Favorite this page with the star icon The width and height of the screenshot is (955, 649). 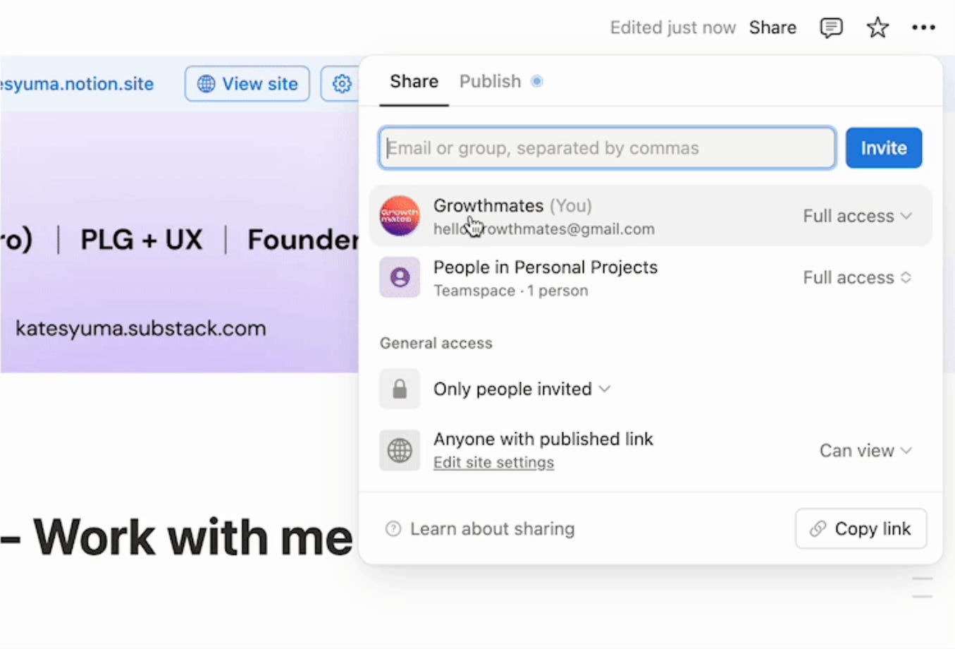877,28
